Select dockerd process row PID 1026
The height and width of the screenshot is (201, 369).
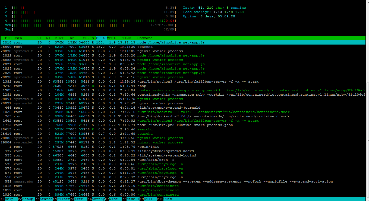(183, 112)
